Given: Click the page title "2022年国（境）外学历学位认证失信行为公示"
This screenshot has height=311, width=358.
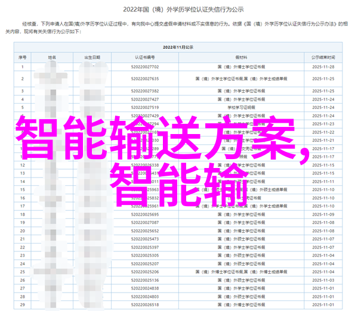Looking at the screenshot, I should click(x=183, y=10).
